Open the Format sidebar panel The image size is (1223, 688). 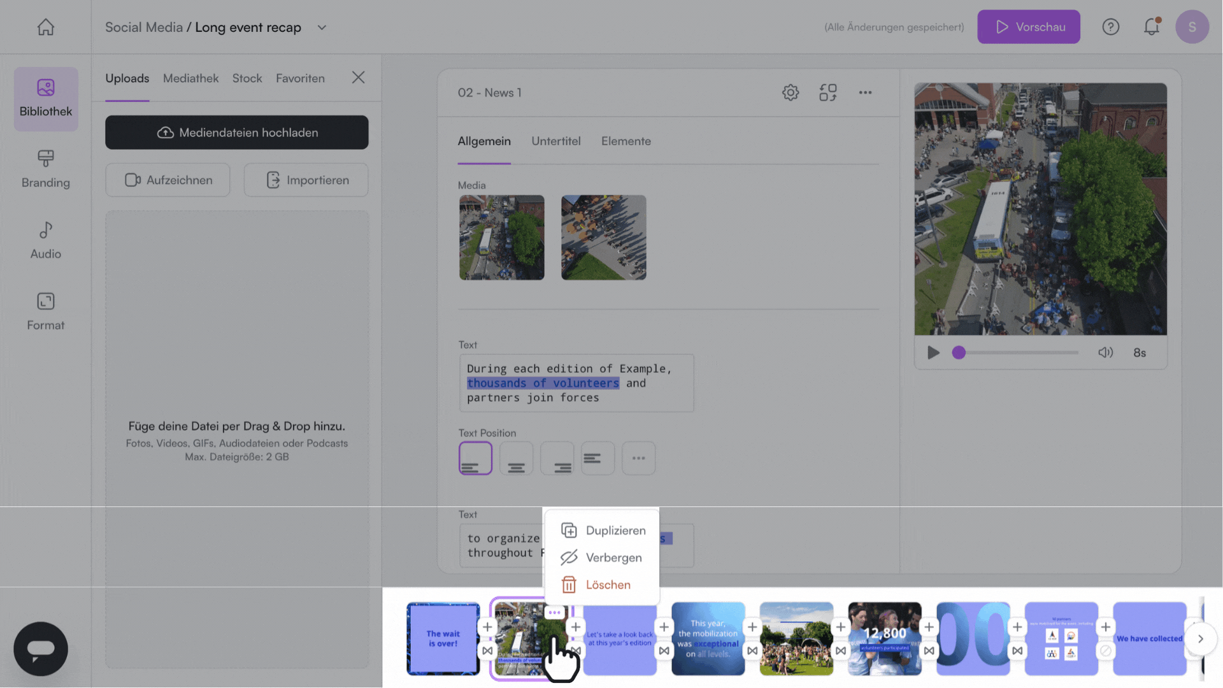click(x=46, y=312)
